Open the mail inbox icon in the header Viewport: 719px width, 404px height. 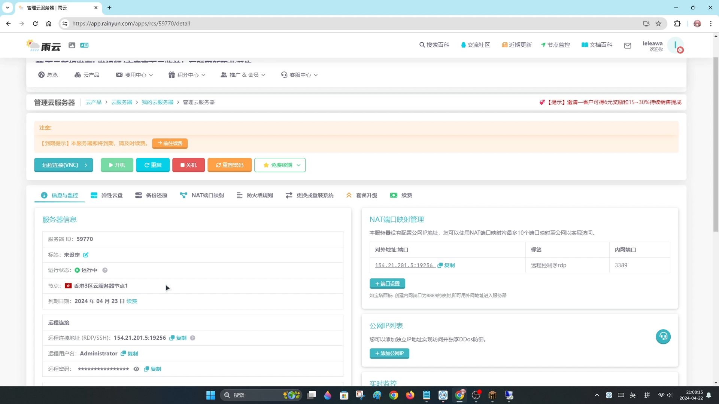tap(628, 46)
